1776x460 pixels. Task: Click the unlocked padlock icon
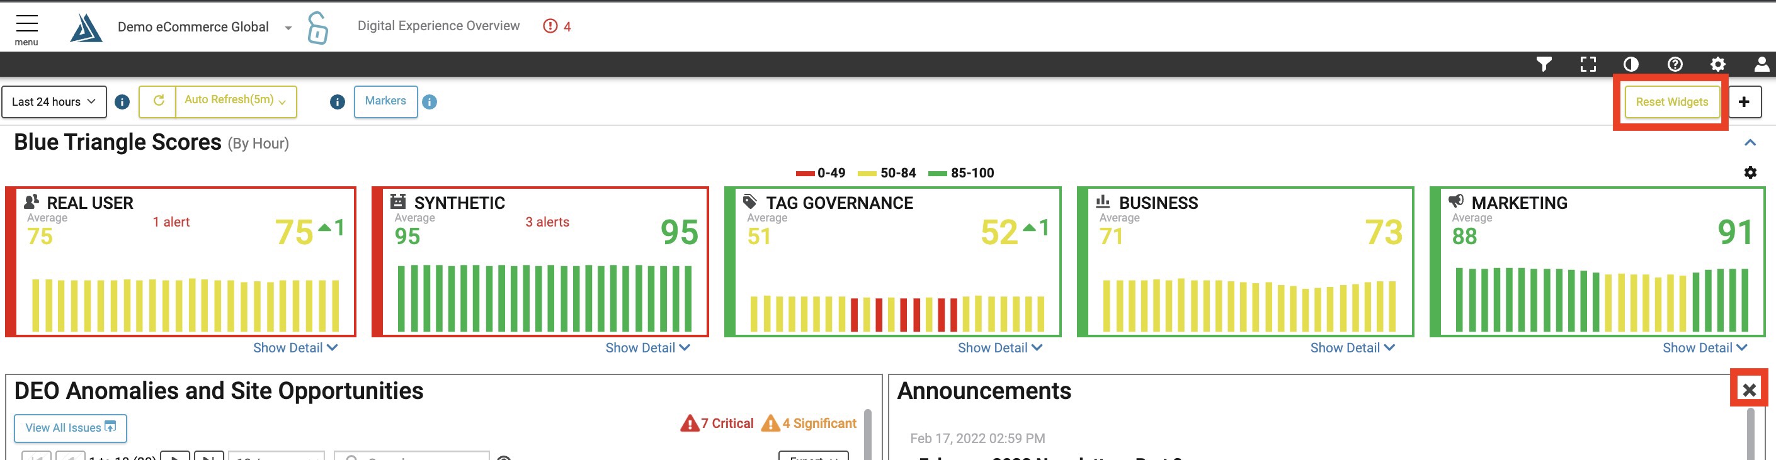coord(317,28)
